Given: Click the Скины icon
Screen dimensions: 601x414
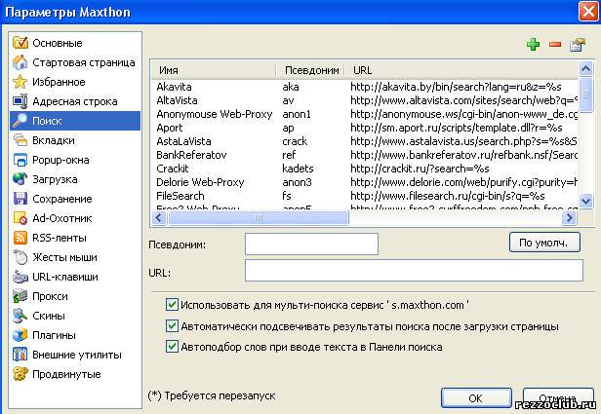Looking at the screenshot, I should tap(20, 316).
